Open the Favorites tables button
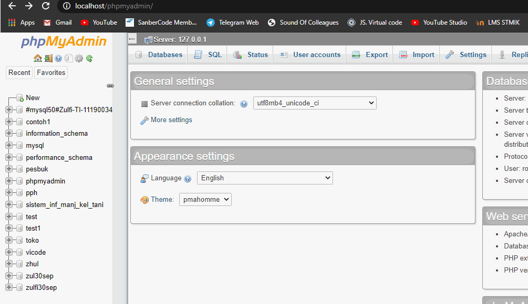Image resolution: width=528 pixels, height=304 pixels. coord(51,72)
